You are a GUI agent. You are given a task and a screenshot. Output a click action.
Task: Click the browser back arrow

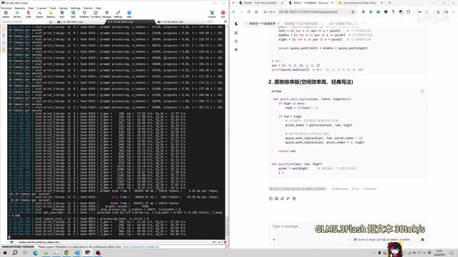(234, 12)
